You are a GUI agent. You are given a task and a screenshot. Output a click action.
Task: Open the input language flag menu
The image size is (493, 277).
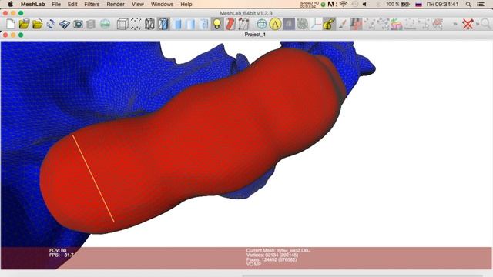point(418,4)
